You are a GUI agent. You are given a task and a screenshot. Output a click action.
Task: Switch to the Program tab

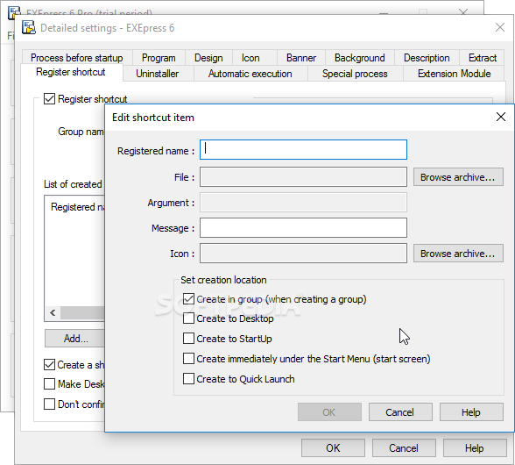pyautogui.click(x=159, y=58)
